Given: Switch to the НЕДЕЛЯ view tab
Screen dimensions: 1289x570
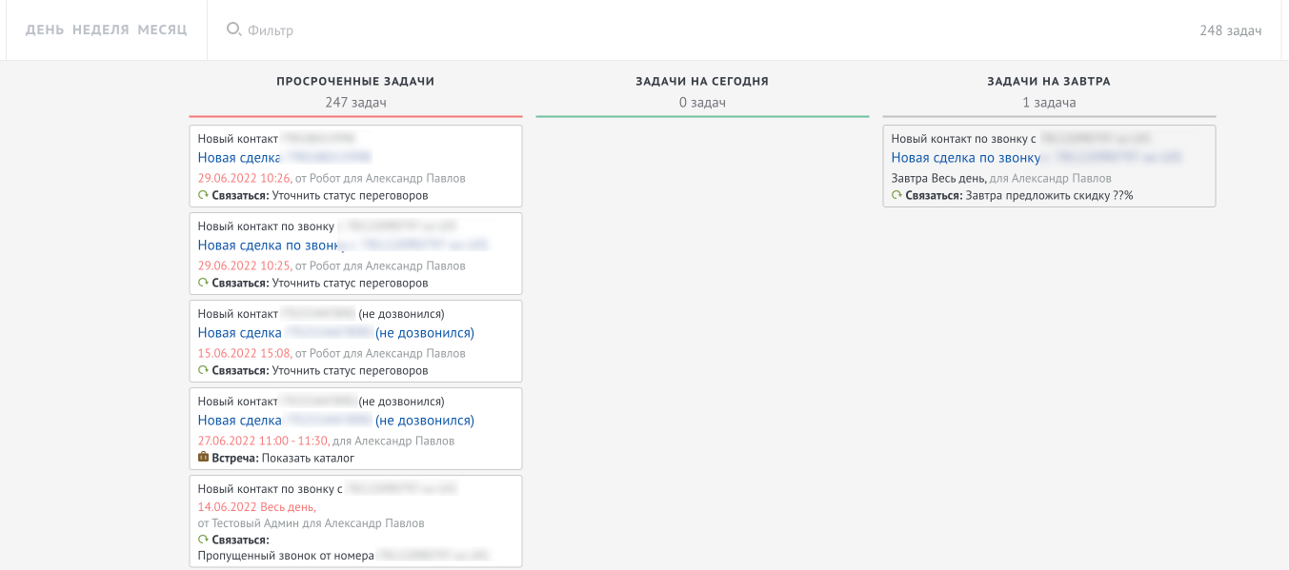Looking at the screenshot, I should click(100, 29).
